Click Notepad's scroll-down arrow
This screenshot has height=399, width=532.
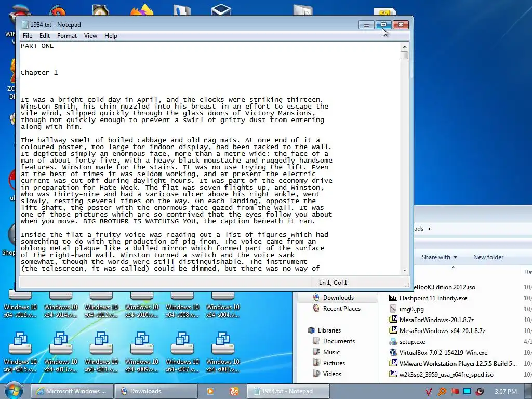pyautogui.click(x=404, y=270)
